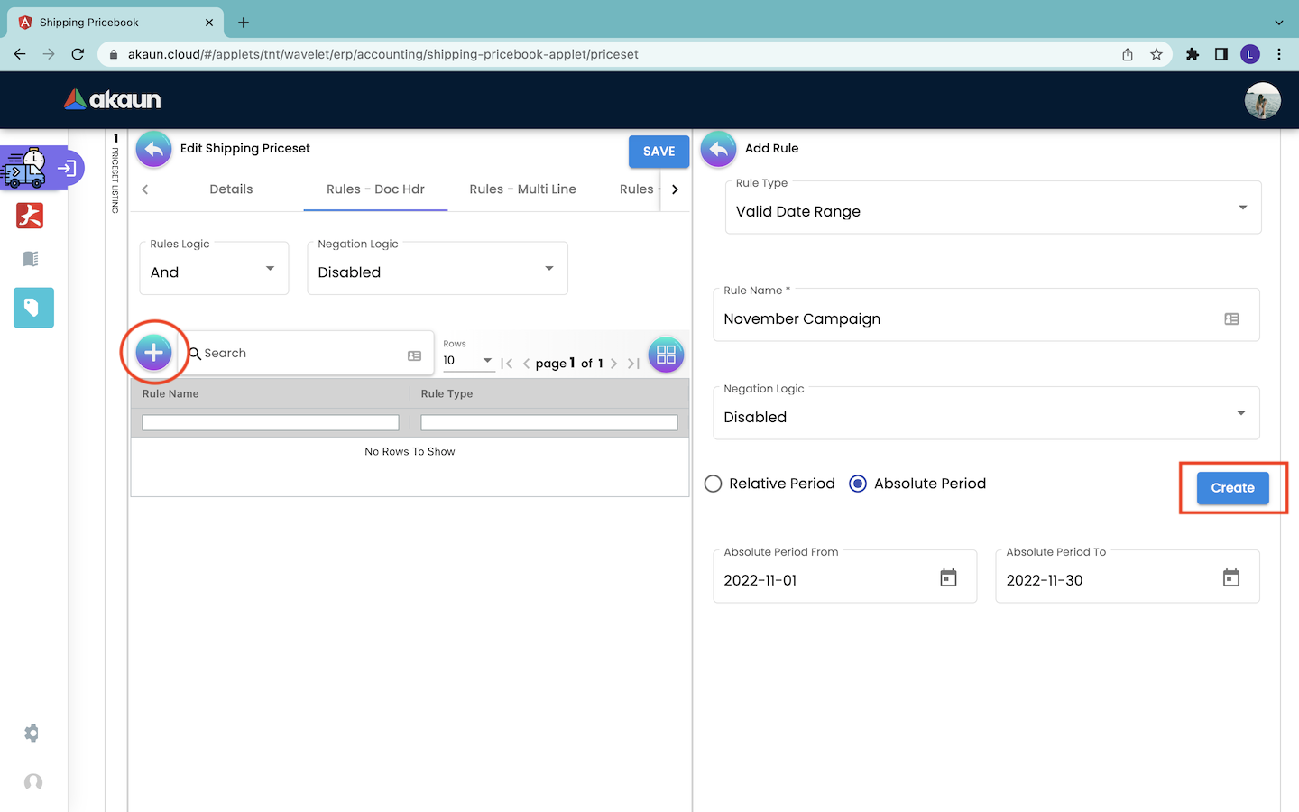Open the Rules Logic dropdown
Viewport: 1299px width, 812px height.
[x=214, y=272]
